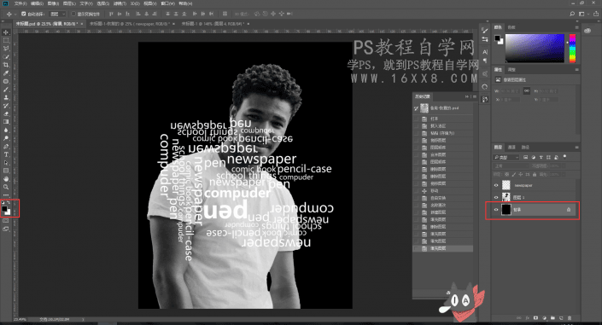Select the Brush tool
Image resolution: width=602 pixels, height=325 pixels.
click(6, 90)
